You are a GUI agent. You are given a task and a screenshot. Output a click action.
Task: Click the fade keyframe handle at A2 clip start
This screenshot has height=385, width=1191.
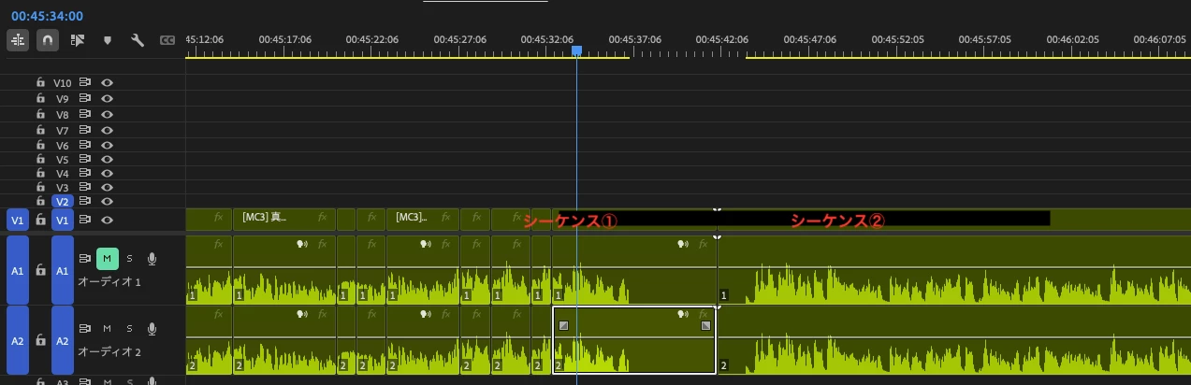click(x=563, y=326)
